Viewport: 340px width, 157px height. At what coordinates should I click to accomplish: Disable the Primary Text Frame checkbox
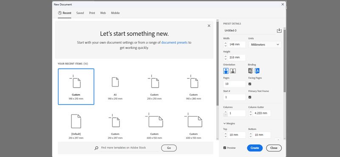[250, 97]
